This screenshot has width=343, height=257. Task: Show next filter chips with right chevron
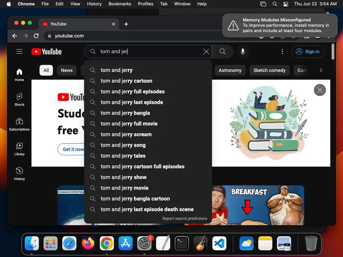pos(321,70)
